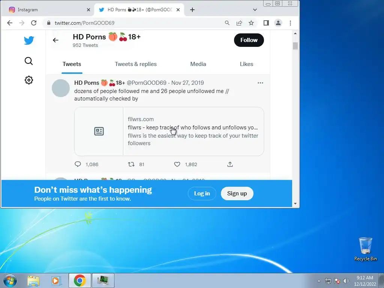Close the Instagram tab
384x288 pixels.
(x=88, y=10)
